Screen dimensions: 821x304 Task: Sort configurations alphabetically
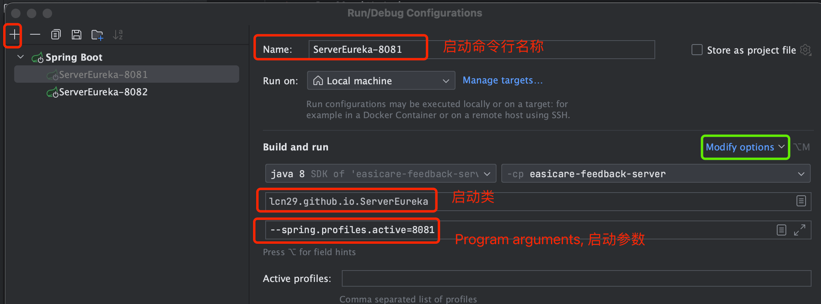coord(118,35)
